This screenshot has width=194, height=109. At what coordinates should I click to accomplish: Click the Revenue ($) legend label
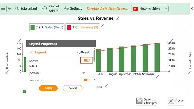(x=89, y=27)
